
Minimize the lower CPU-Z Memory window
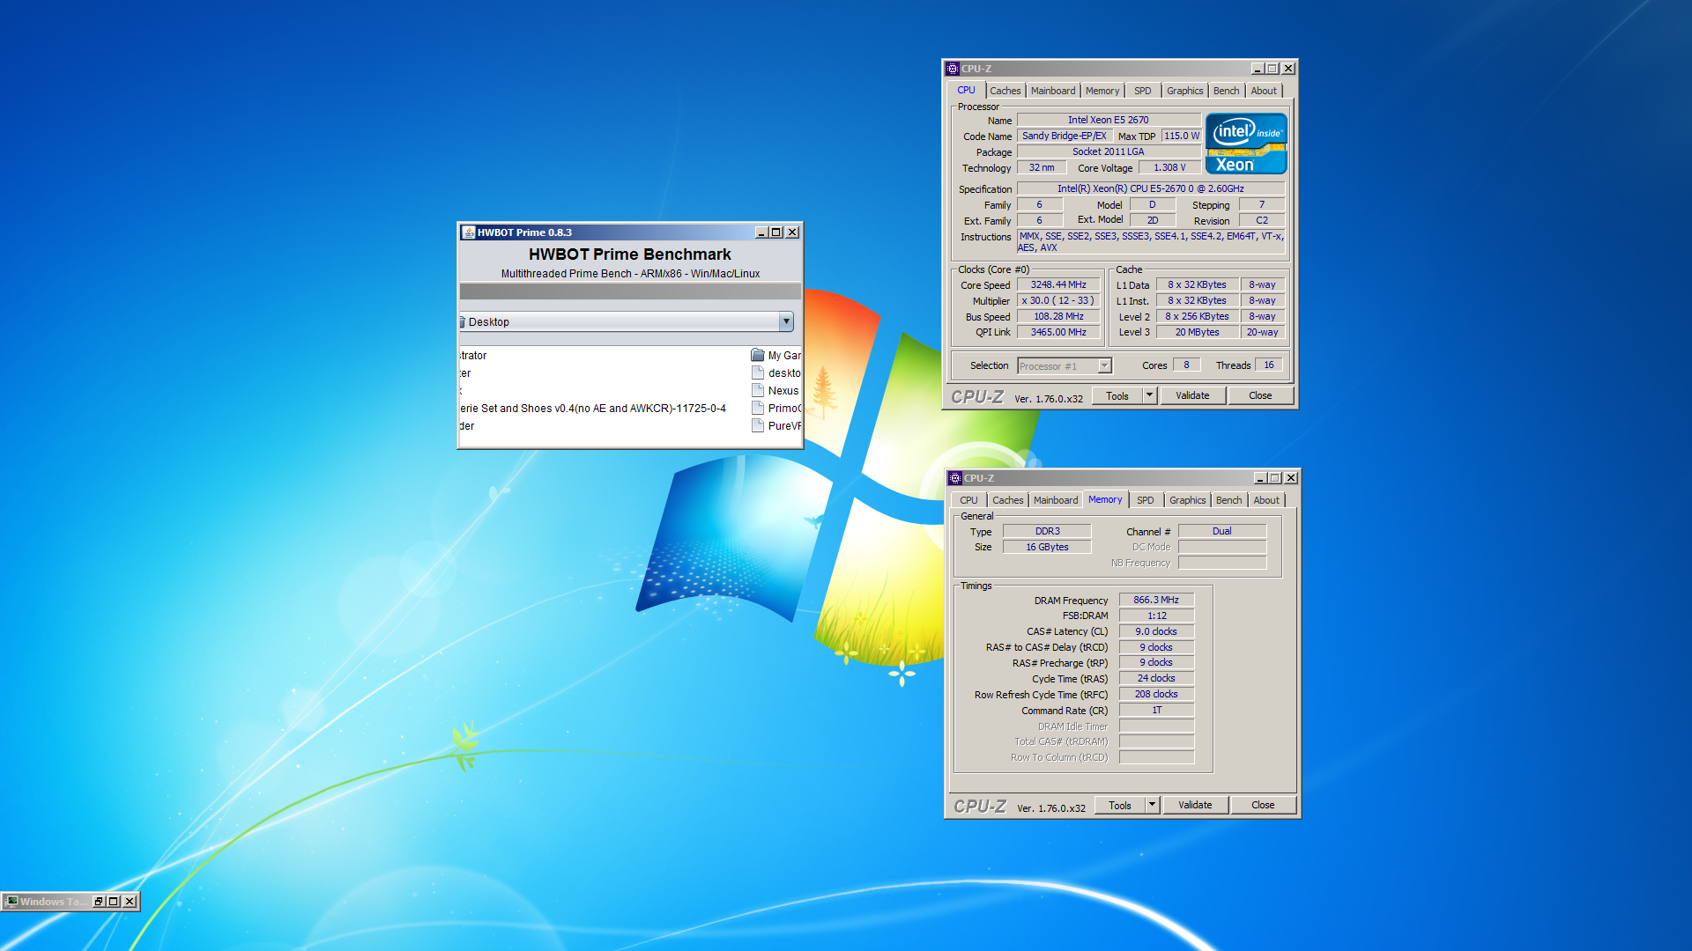point(1260,478)
